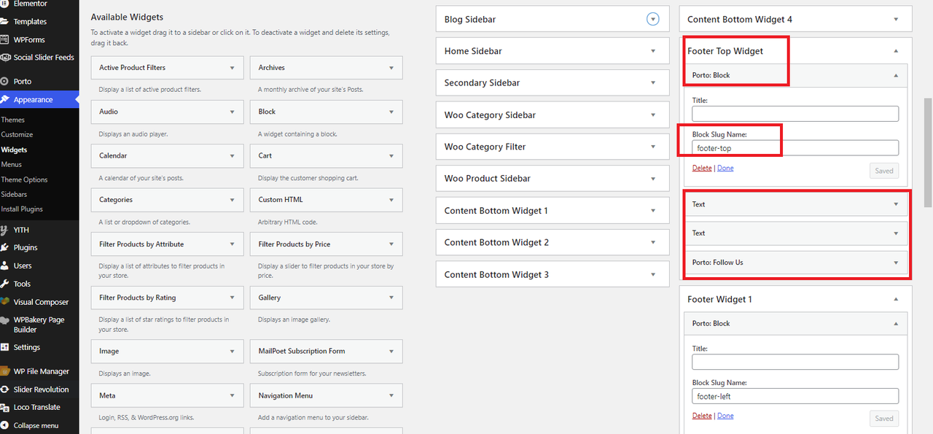Expand the Blog Sidebar panel

point(653,20)
